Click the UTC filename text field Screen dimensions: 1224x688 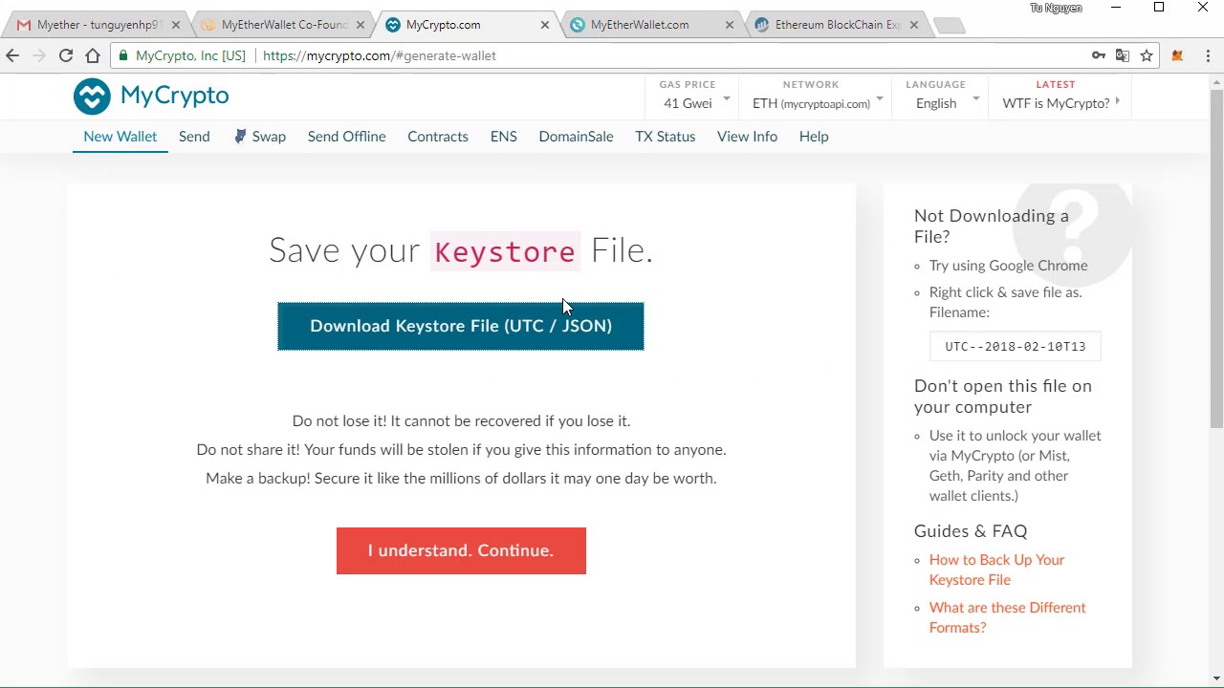1015,347
